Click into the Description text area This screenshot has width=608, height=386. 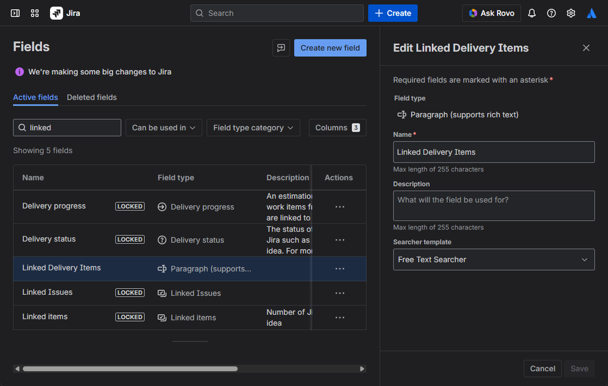coord(493,205)
